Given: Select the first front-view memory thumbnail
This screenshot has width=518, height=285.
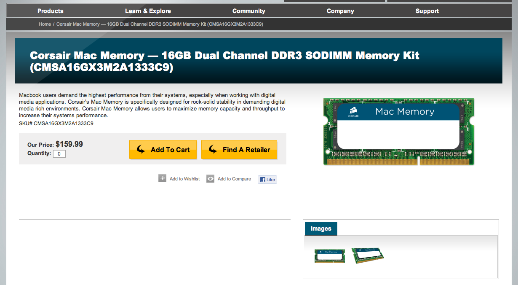Looking at the screenshot, I should click(x=330, y=256).
